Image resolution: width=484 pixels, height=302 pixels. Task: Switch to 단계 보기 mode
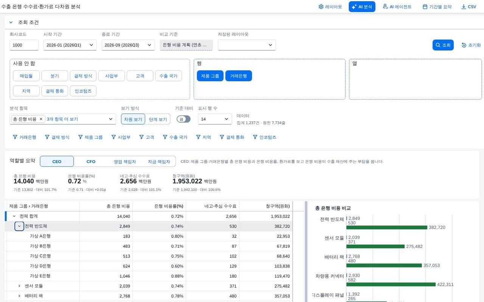click(x=158, y=119)
